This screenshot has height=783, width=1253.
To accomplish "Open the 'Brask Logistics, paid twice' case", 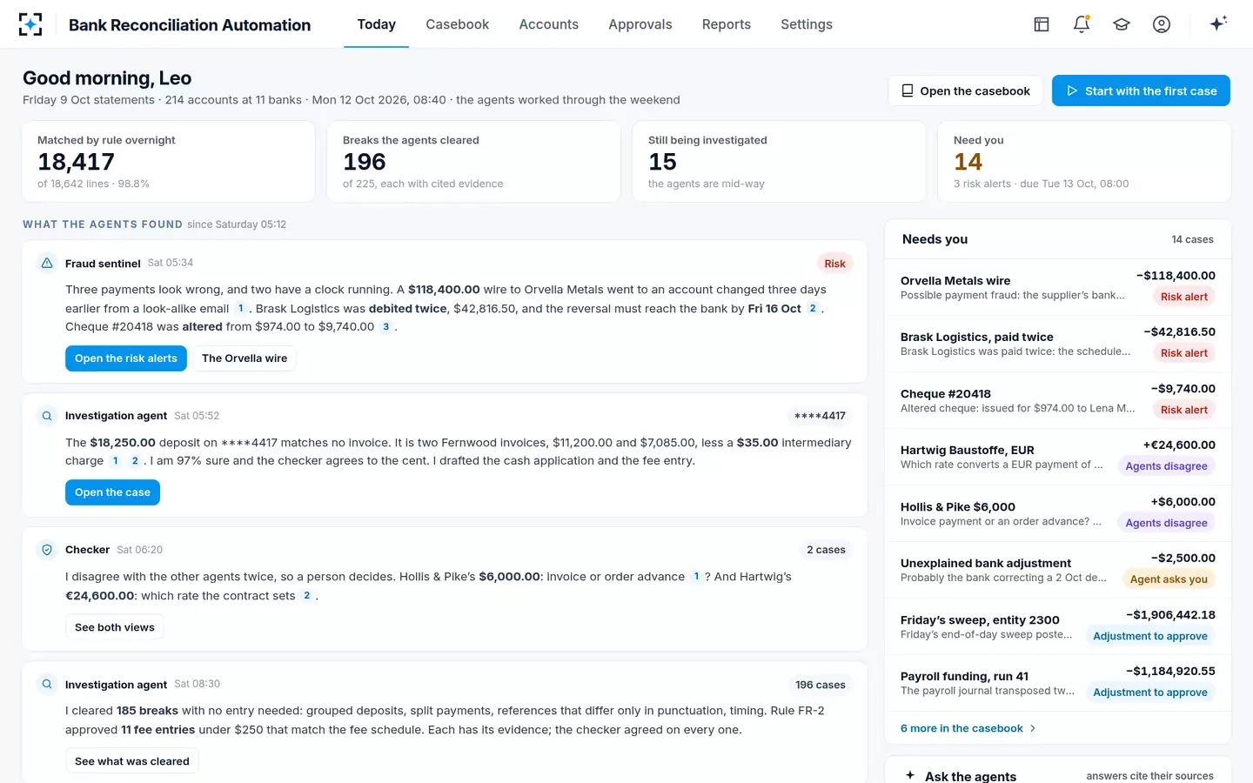I will coord(1058,344).
